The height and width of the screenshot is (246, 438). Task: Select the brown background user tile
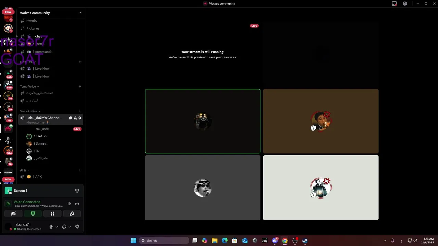[321, 121]
